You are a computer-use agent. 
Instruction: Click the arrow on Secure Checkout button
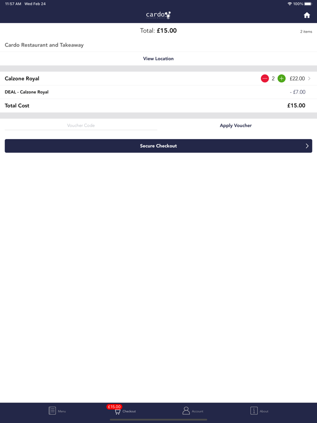pyautogui.click(x=307, y=146)
